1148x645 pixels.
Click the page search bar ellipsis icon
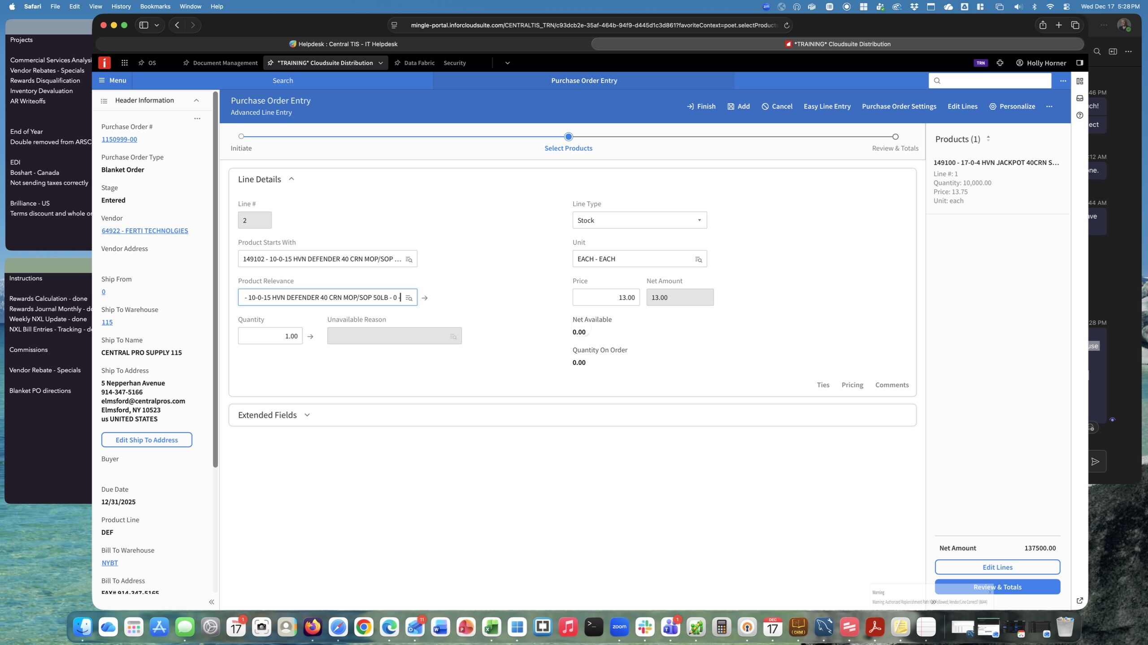click(1063, 81)
